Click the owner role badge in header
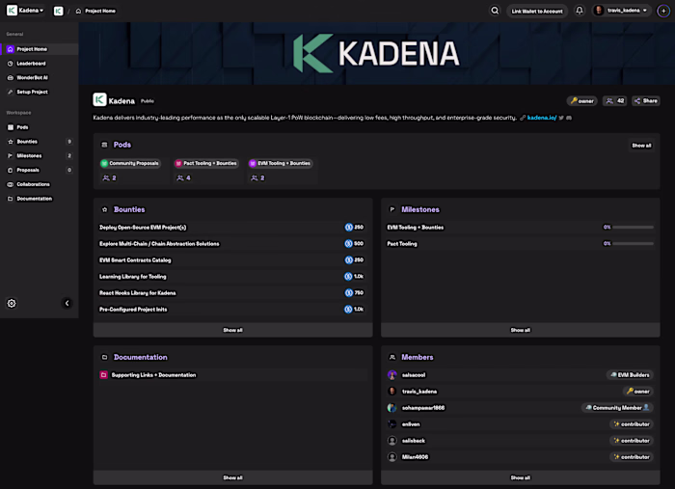Viewport: 675px width, 489px height. click(582, 101)
